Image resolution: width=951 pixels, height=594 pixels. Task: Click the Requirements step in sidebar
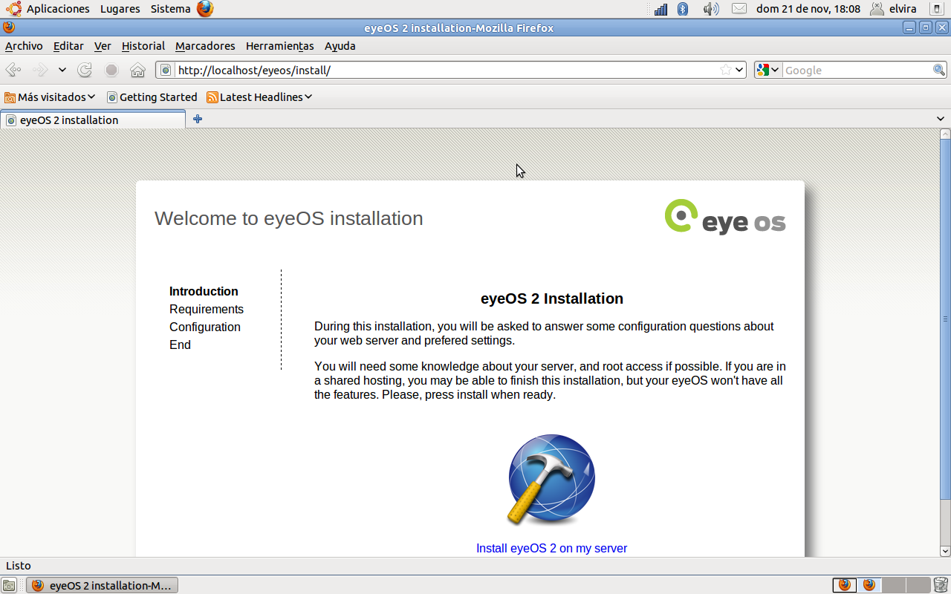pos(207,309)
